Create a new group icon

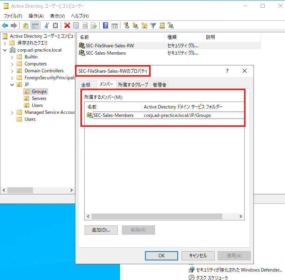(135, 26)
